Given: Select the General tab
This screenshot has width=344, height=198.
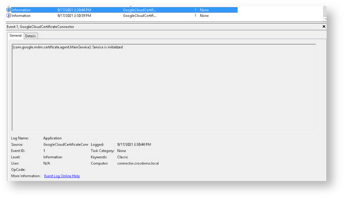Looking at the screenshot, I should (16, 35).
